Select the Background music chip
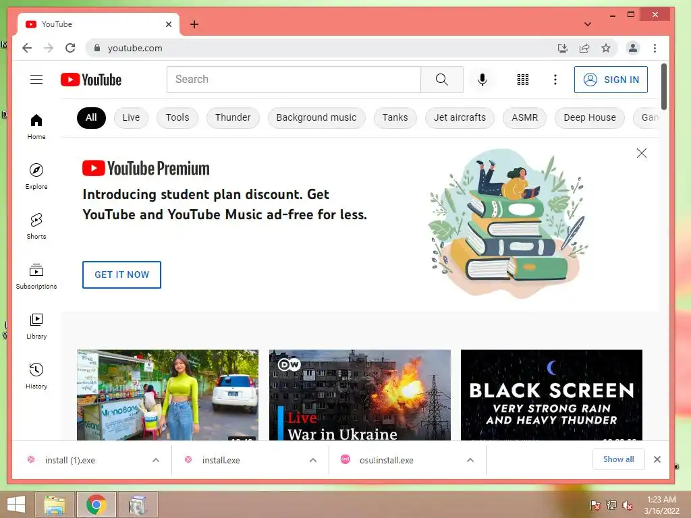 click(316, 117)
